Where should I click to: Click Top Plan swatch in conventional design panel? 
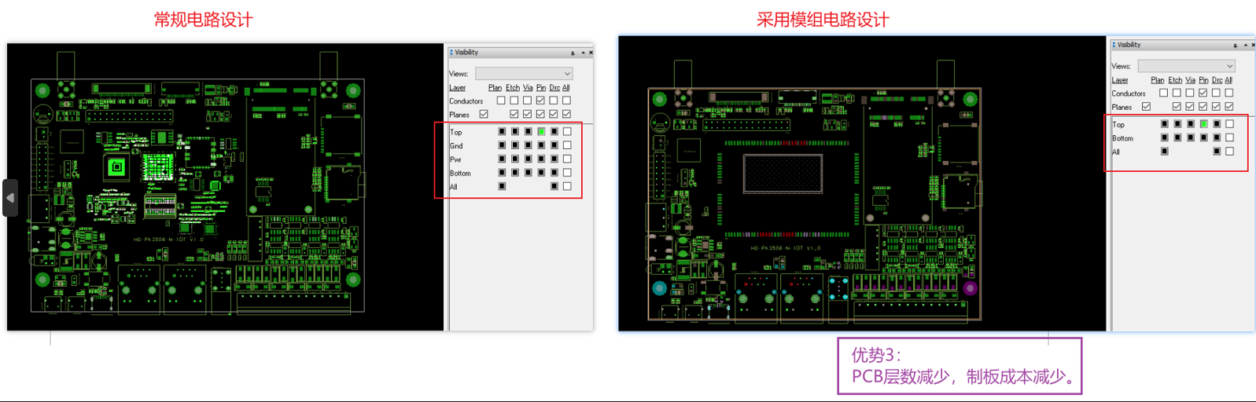pyautogui.click(x=502, y=132)
